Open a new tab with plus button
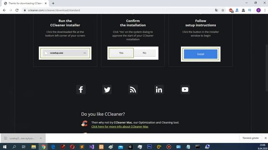268x150 pixels. [53, 3]
